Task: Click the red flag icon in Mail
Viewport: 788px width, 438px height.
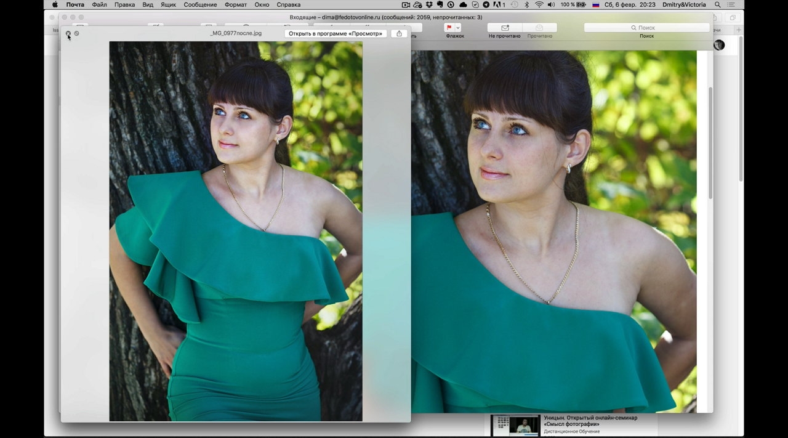Action: click(x=449, y=28)
